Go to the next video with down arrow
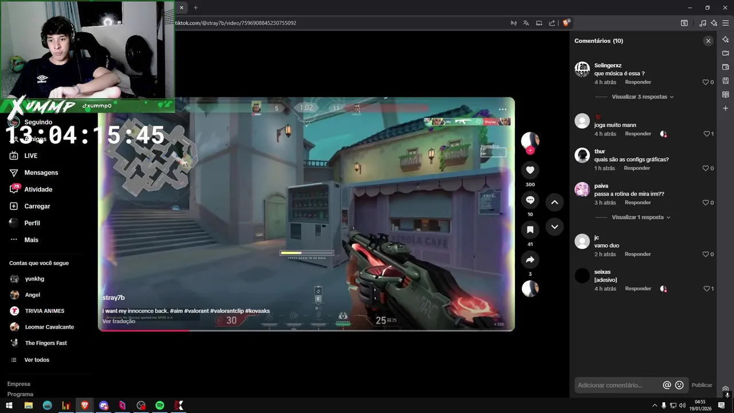This screenshot has width=734, height=413. [x=555, y=227]
